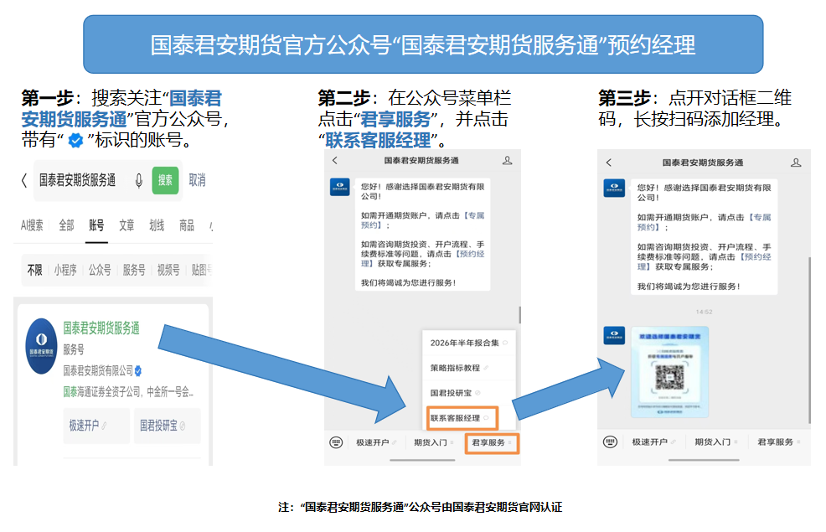Click the account avatar beside the step two greeting

click(340, 187)
